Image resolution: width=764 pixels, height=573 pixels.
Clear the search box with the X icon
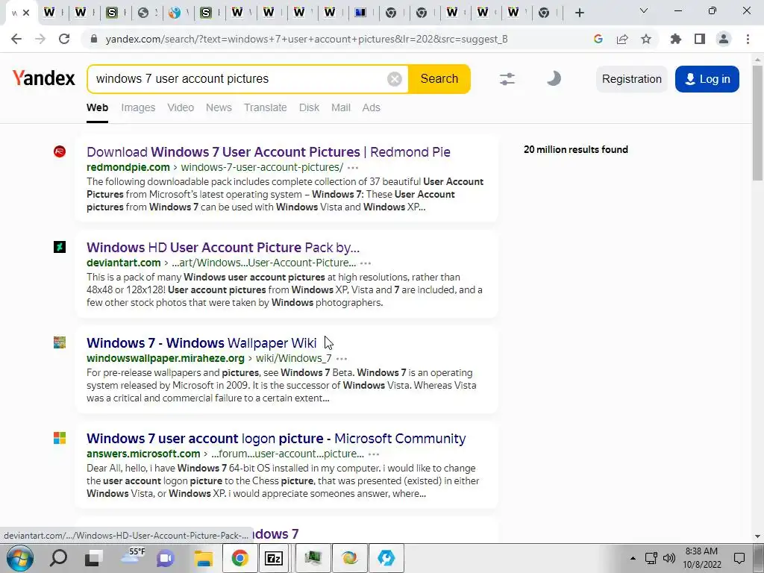point(394,79)
